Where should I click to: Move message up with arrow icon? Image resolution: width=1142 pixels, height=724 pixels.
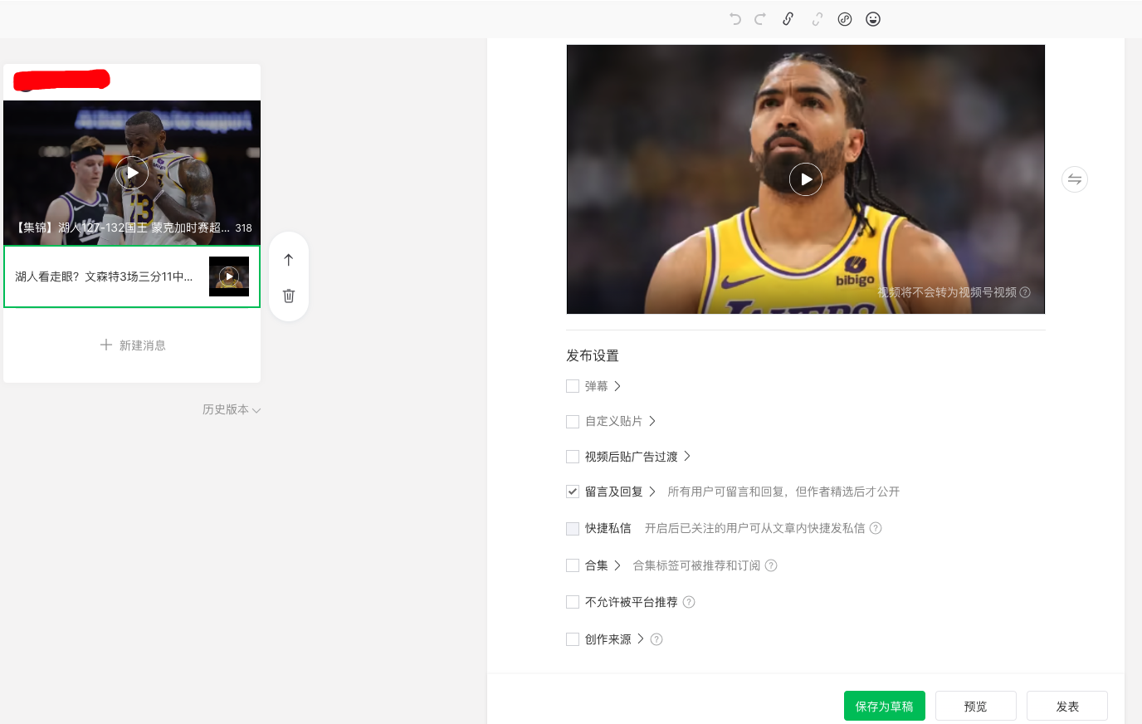289,260
